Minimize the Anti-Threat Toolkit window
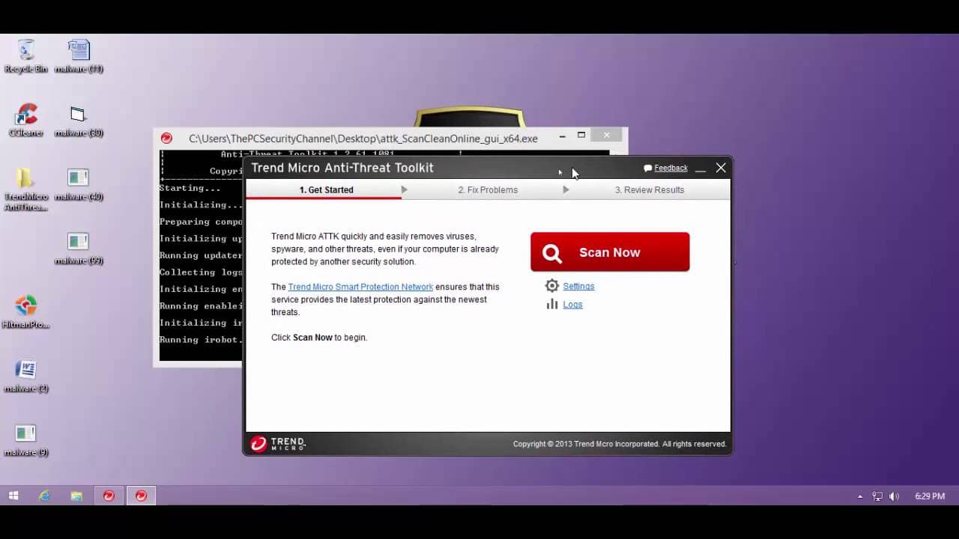The height and width of the screenshot is (539, 959). click(701, 168)
